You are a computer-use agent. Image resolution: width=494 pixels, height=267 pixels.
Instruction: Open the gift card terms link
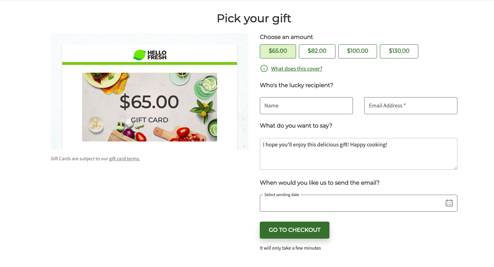[124, 158]
